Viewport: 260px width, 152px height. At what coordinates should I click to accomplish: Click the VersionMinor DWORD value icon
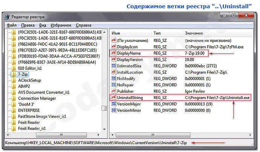(x=114, y=110)
